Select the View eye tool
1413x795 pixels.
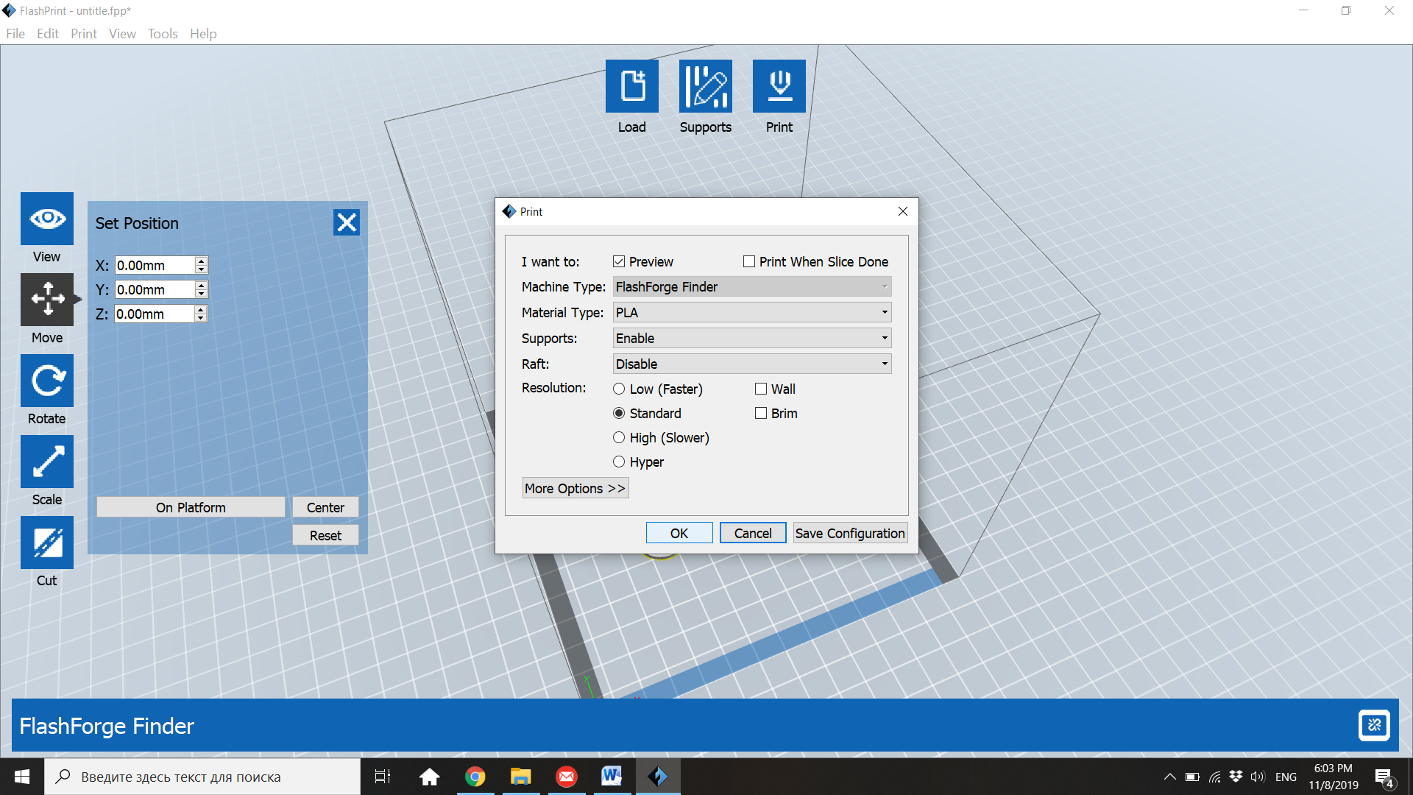tap(47, 219)
